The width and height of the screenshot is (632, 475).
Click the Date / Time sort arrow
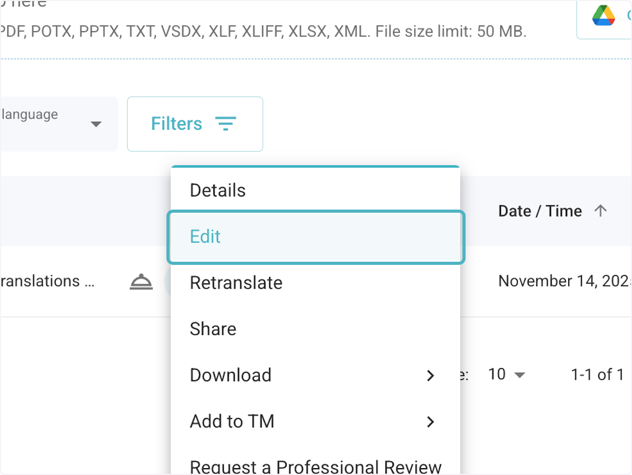click(x=600, y=211)
